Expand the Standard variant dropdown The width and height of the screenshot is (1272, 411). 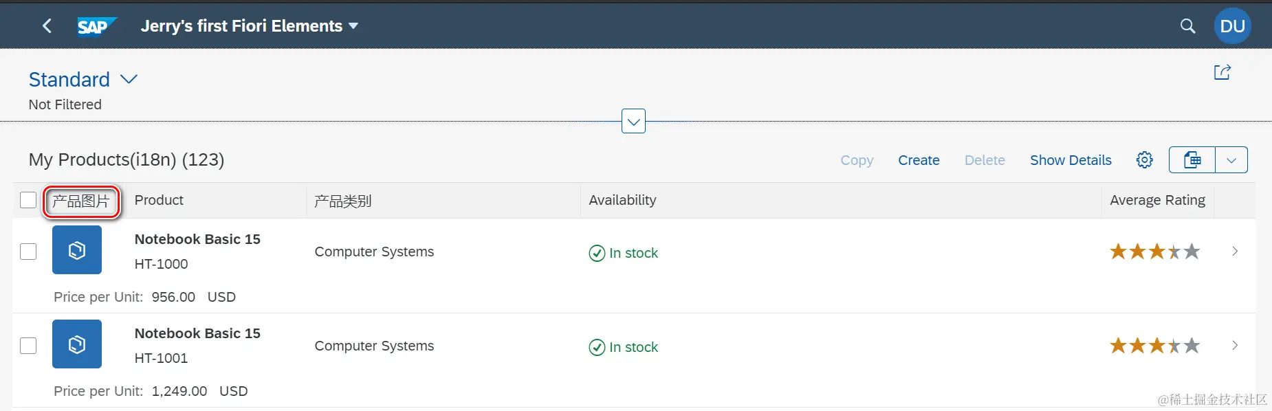click(x=129, y=80)
